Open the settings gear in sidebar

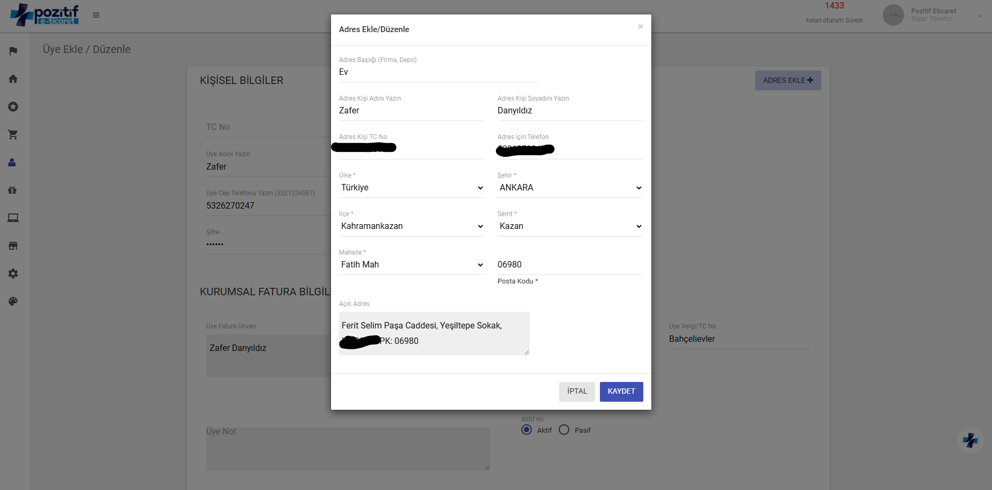[13, 273]
